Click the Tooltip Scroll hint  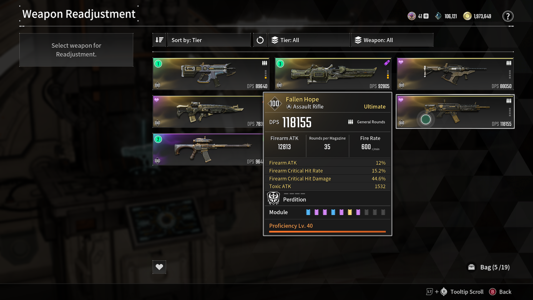[x=455, y=292]
